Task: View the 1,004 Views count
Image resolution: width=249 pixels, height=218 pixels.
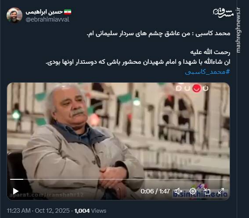Action: (90, 211)
